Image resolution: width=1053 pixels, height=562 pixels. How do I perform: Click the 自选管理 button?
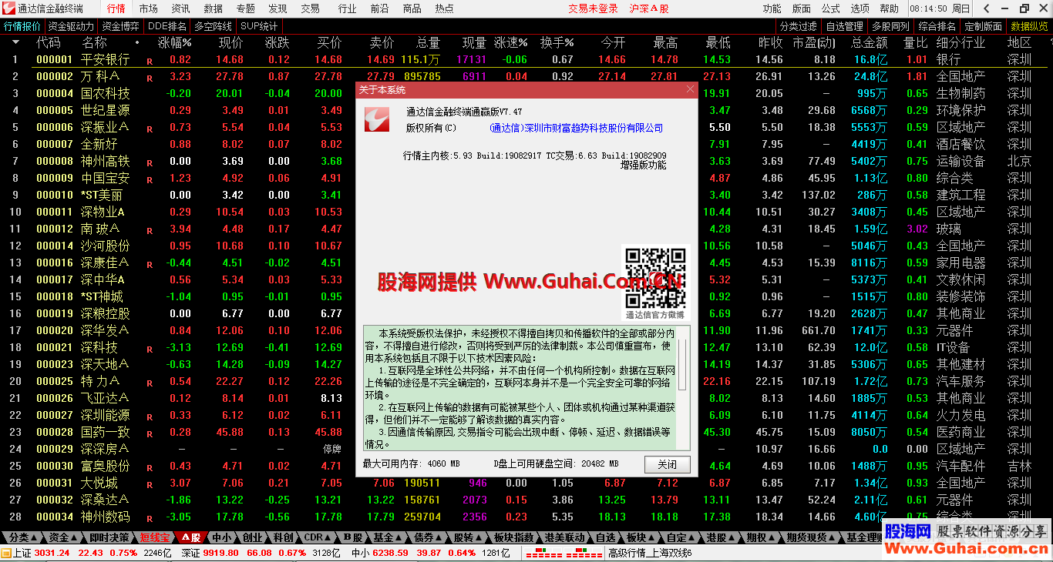point(844,26)
